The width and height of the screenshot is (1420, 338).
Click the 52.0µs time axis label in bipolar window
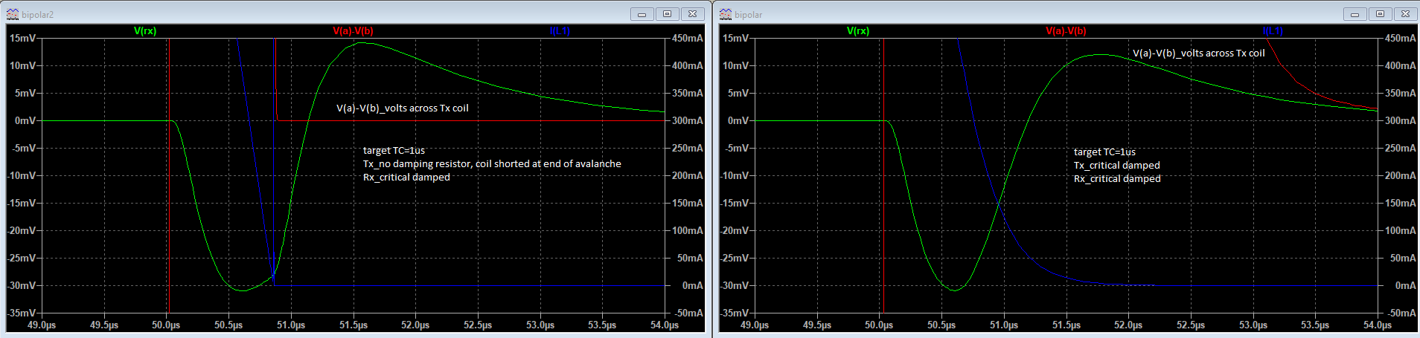coord(1128,325)
